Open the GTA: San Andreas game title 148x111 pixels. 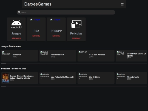click(97, 55)
